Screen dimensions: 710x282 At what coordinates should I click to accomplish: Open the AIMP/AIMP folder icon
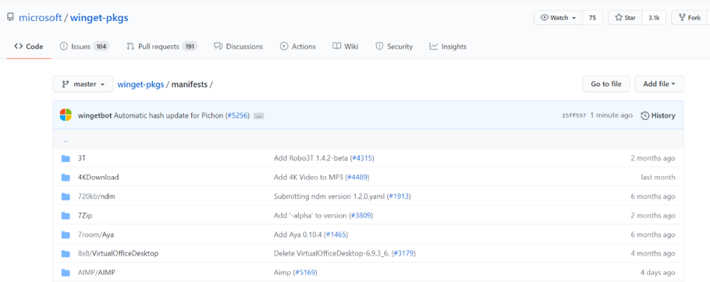pos(66,273)
